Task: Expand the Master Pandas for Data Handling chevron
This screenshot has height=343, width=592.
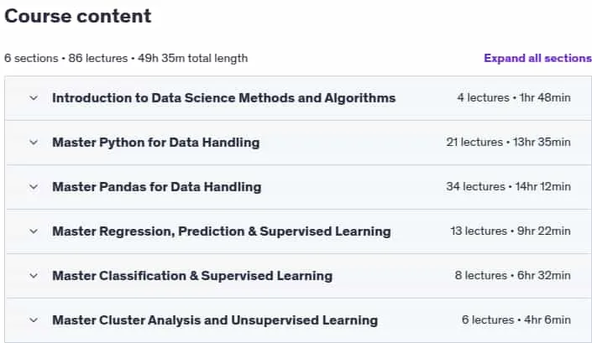Action: pos(34,187)
